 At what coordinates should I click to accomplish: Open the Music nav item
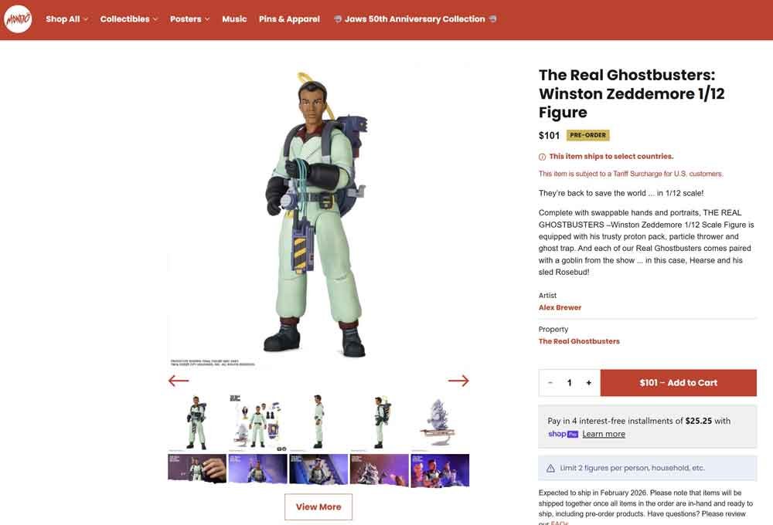(x=234, y=19)
